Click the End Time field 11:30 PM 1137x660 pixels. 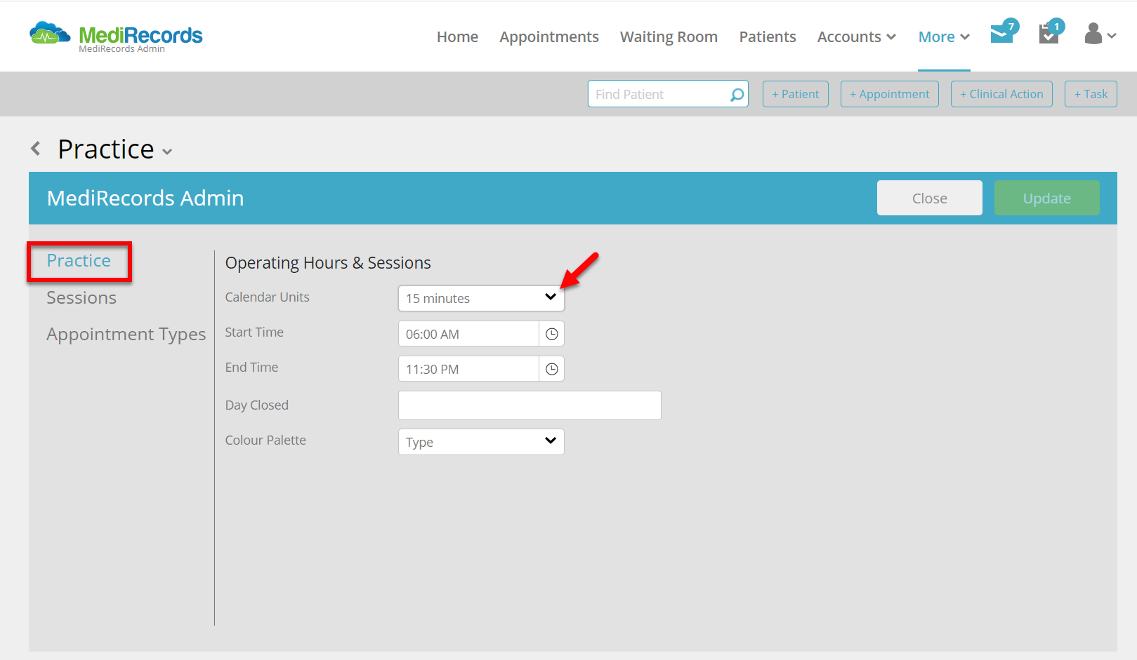pos(468,369)
